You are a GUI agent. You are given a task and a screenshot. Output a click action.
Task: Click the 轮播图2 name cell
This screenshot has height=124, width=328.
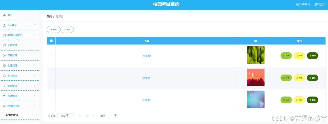[147, 78]
